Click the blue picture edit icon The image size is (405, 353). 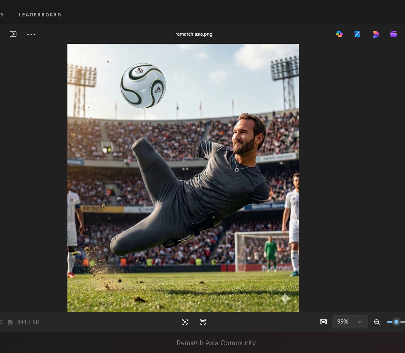[x=357, y=34]
